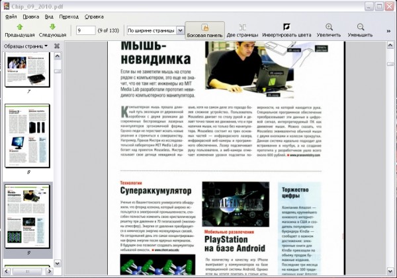Open the Файл menu
The width and height of the screenshot is (397, 278).
11,17
